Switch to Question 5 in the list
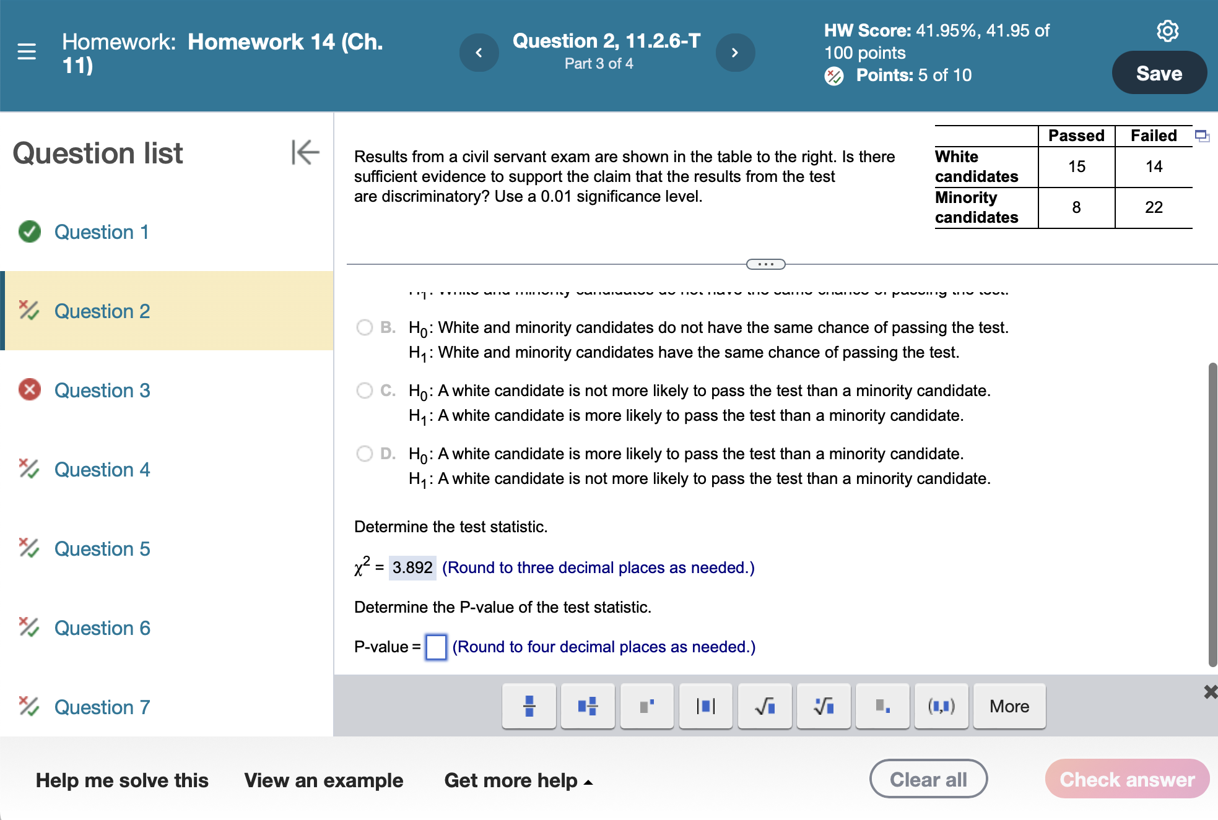Viewport: 1218px width, 820px height. 102,548
